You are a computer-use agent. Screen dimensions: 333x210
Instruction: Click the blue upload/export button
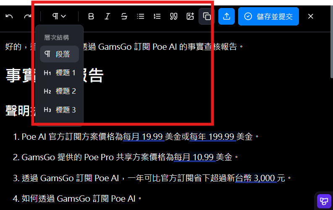point(227,16)
